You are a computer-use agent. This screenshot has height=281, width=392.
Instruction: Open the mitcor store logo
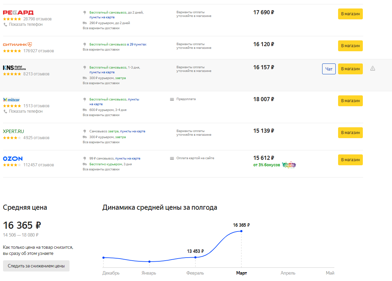click(x=11, y=99)
